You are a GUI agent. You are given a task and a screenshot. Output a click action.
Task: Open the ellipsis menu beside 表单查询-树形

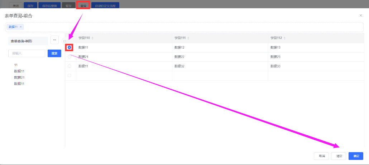click(54, 40)
